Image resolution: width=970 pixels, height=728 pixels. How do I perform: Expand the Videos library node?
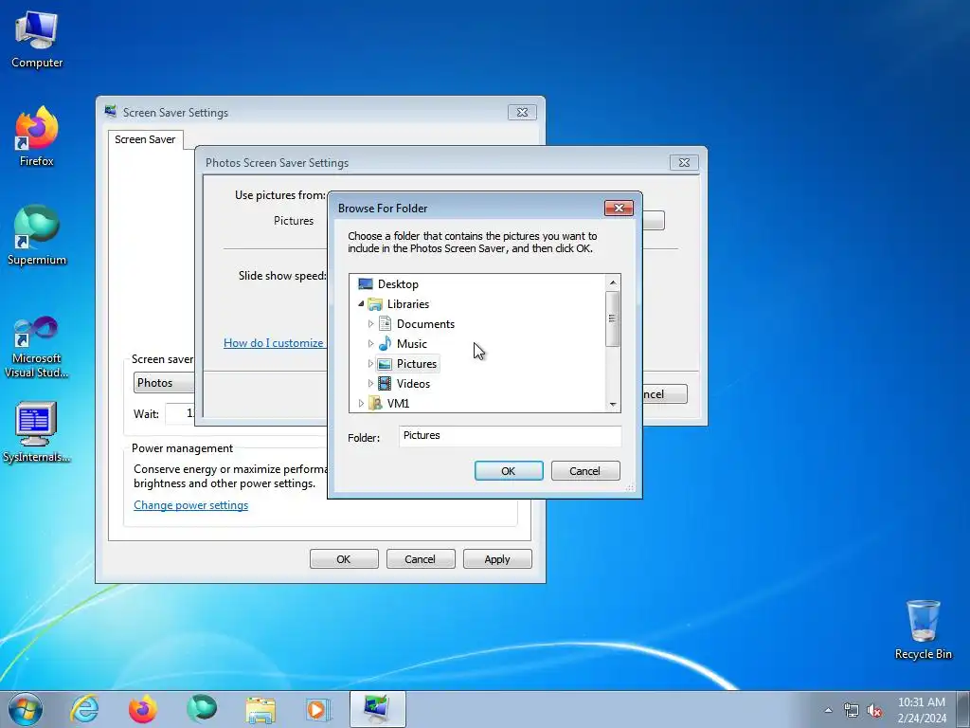pyautogui.click(x=370, y=384)
